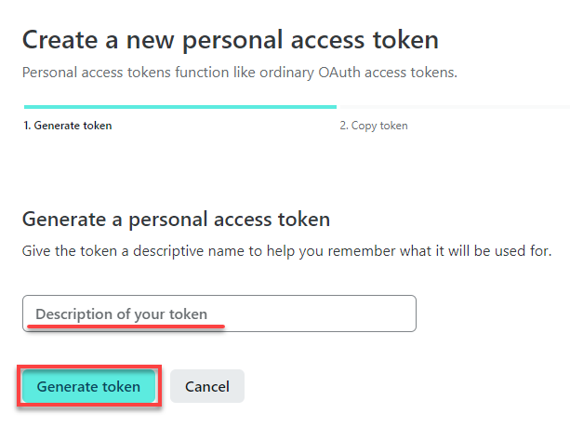Click the unfilled grey progress bar segment
Viewport: 570px width, 427px height.
[x=453, y=107]
